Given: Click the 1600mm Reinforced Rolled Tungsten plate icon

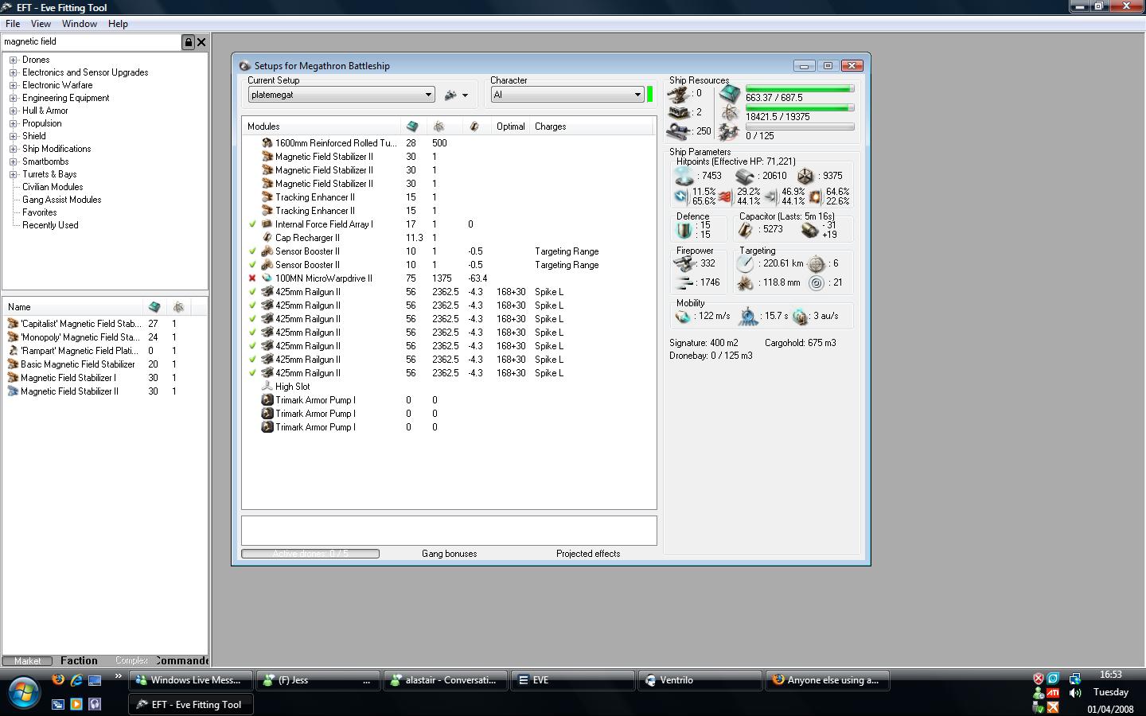Looking at the screenshot, I should pos(267,143).
